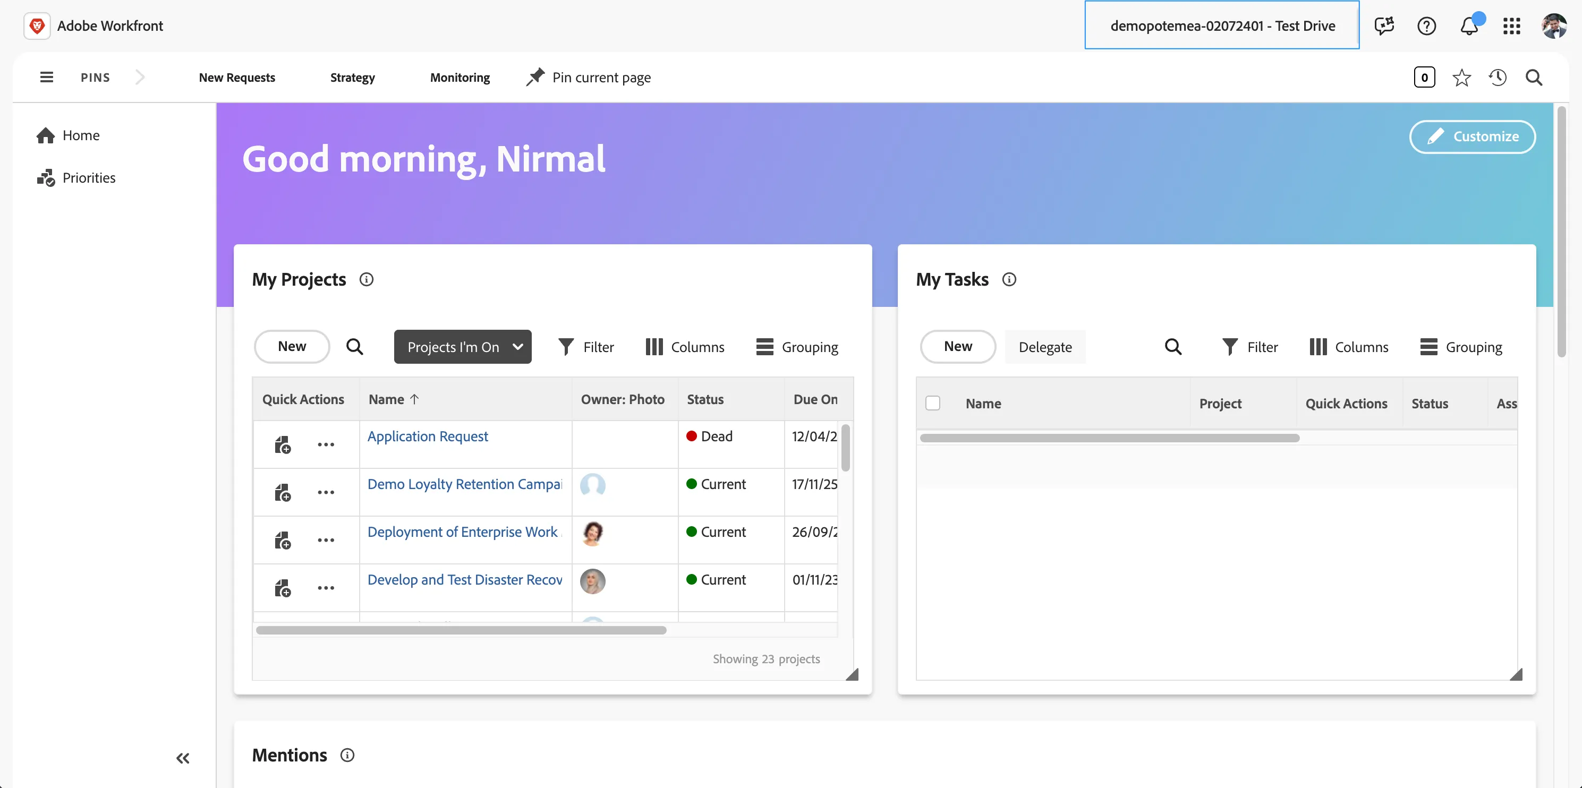Click the search icon in My Projects
Viewport: 1582px width, 788px height.
[354, 347]
